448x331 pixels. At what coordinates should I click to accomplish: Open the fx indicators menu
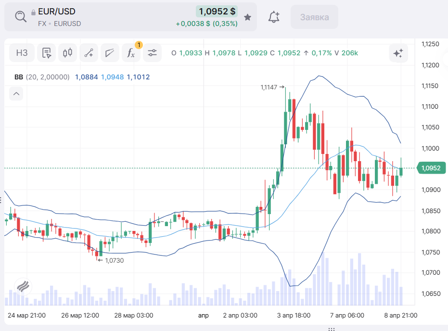pyautogui.click(x=131, y=53)
